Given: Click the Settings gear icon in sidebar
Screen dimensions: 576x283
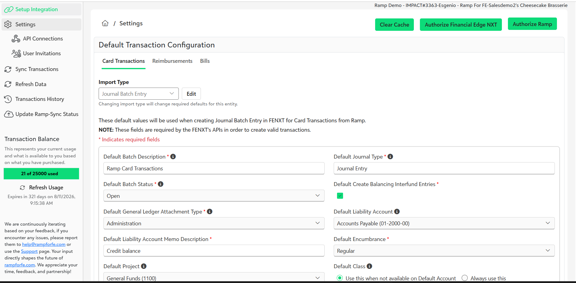Looking at the screenshot, I should point(8,24).
